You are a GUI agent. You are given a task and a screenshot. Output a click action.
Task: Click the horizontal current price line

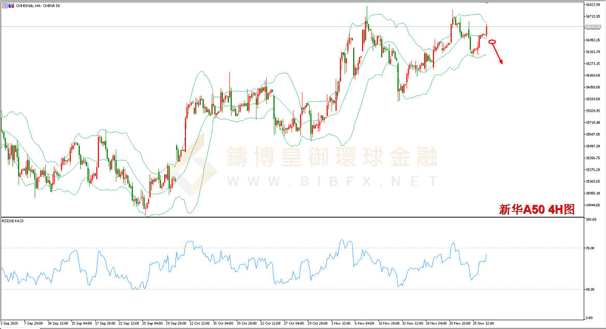(x=259, y=26)
